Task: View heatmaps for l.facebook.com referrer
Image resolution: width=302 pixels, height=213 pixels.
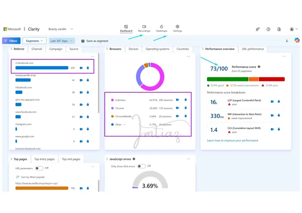Action: [88, 92]
